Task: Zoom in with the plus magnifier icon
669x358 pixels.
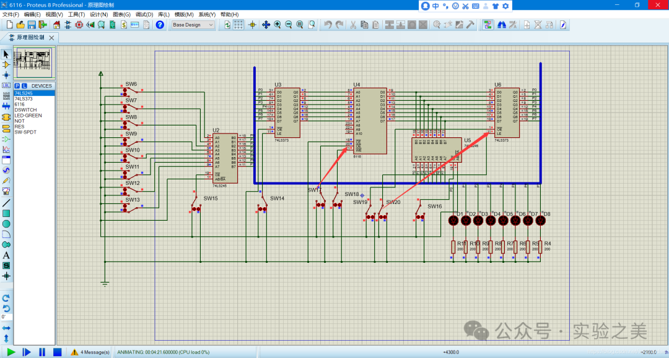Action: [x=278, y=25]
